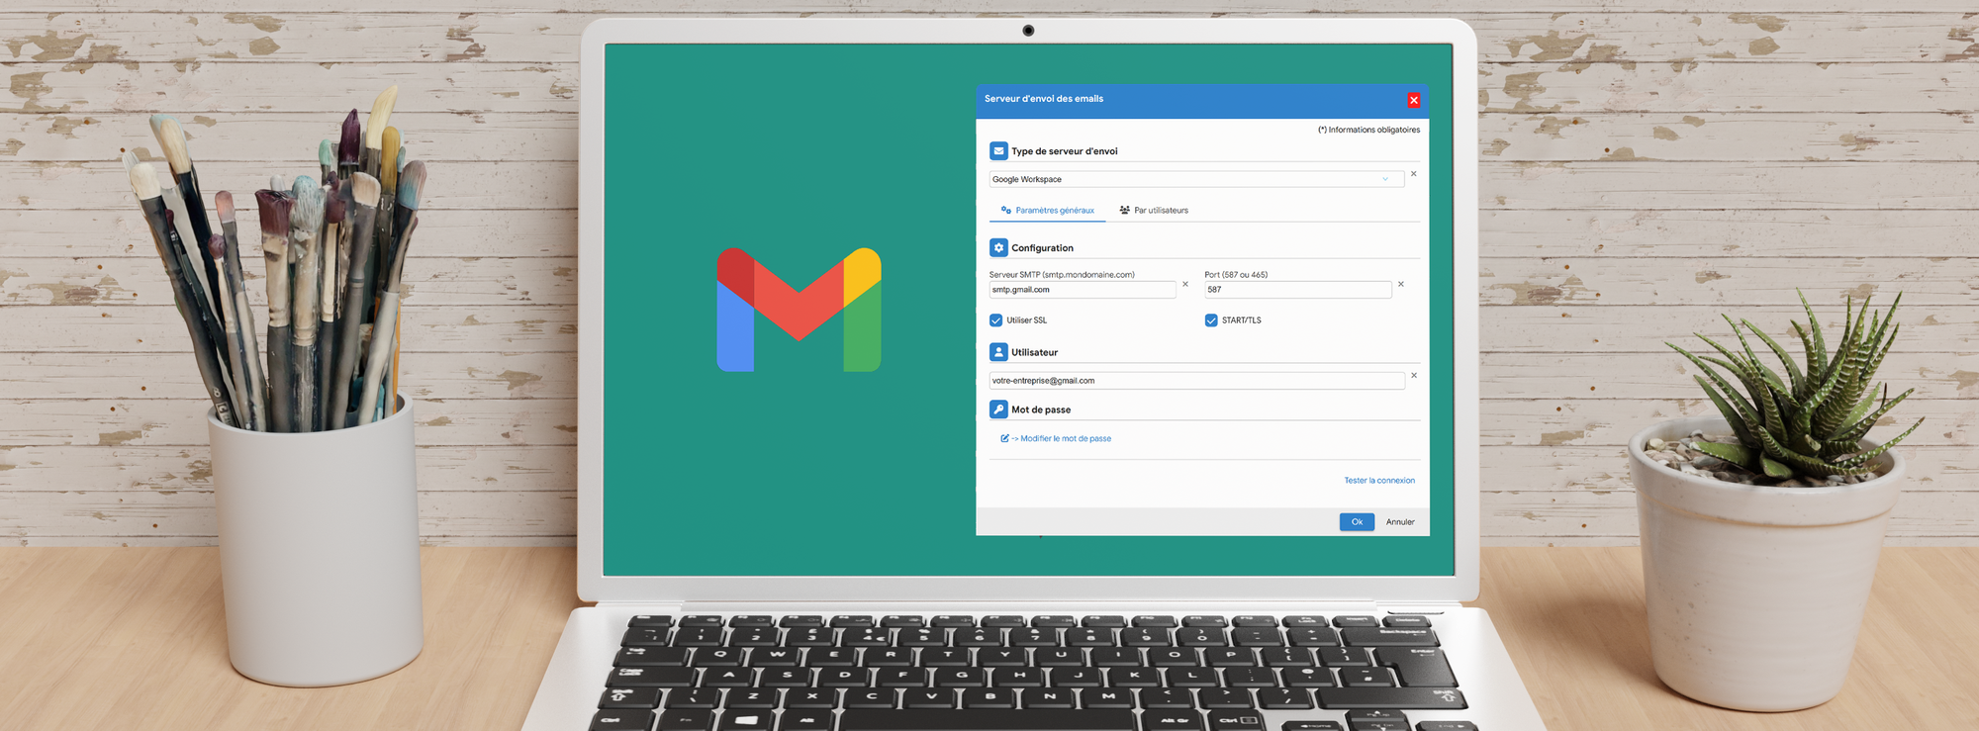Open the Google Workspace server type dropdown
The width and height of the screenshot is (1979, 731).
[1196, 179]
